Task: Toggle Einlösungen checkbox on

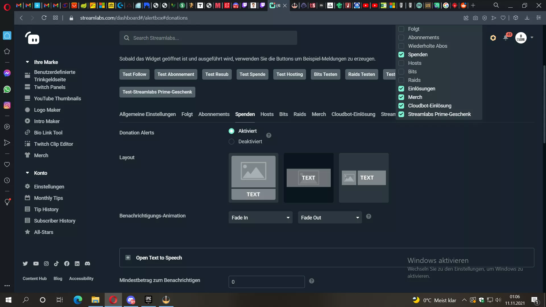Action: [x=401, y=88]
